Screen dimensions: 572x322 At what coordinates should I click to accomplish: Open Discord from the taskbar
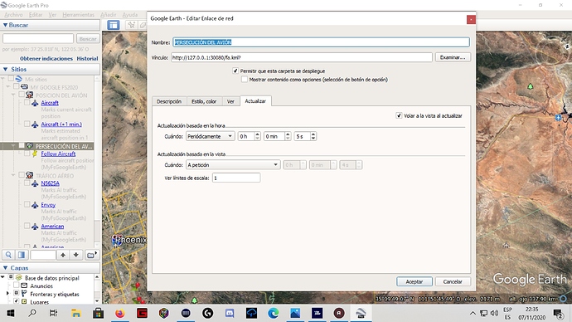pyautogui.click(x=230, y=313)
